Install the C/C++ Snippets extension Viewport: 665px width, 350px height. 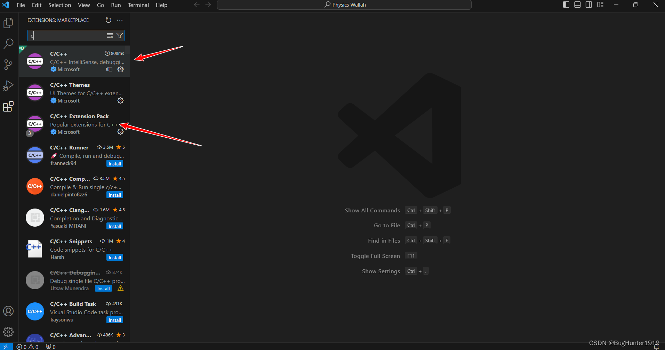coord(115,258)
